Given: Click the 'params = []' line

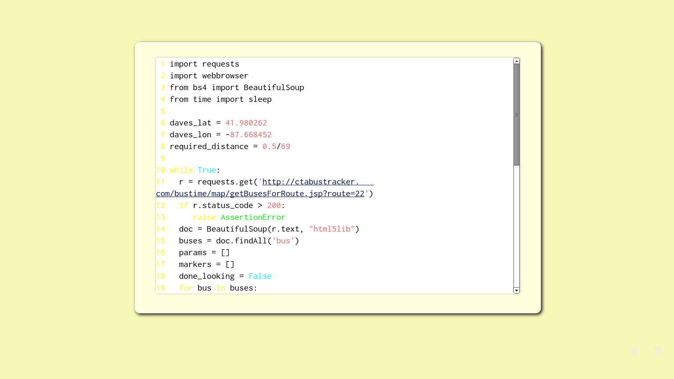Looking at the screenshot, I should point(204,253).
